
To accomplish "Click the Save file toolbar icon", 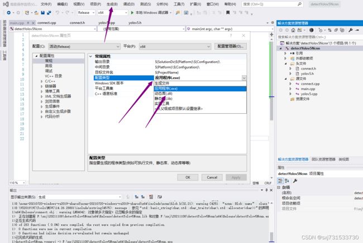I will point(42,13).
